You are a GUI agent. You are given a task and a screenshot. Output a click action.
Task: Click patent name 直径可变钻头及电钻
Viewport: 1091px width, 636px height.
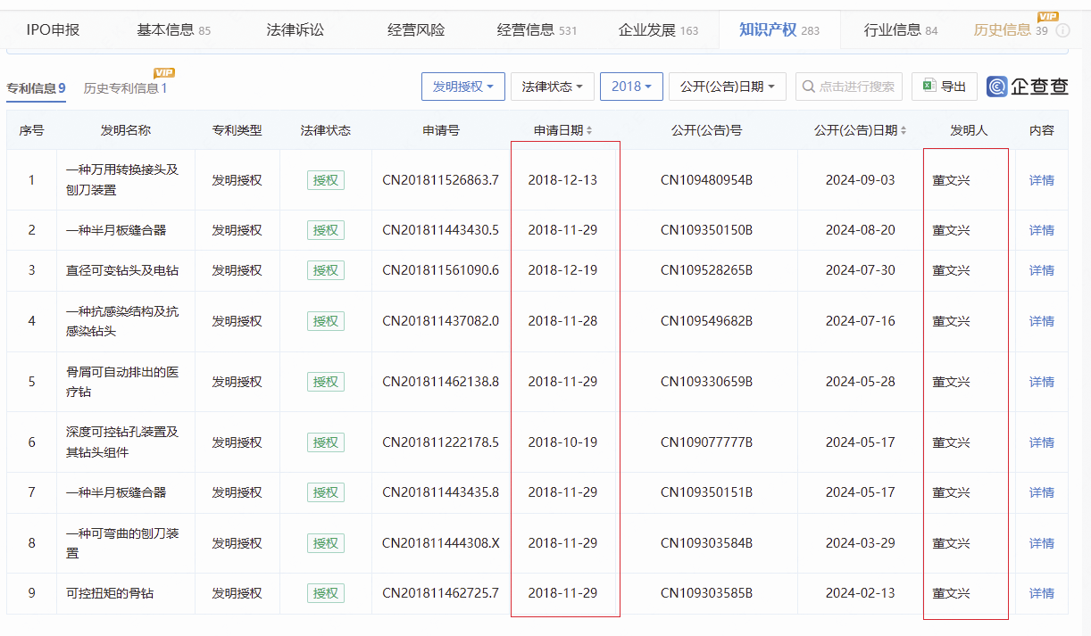coord(121,270)
